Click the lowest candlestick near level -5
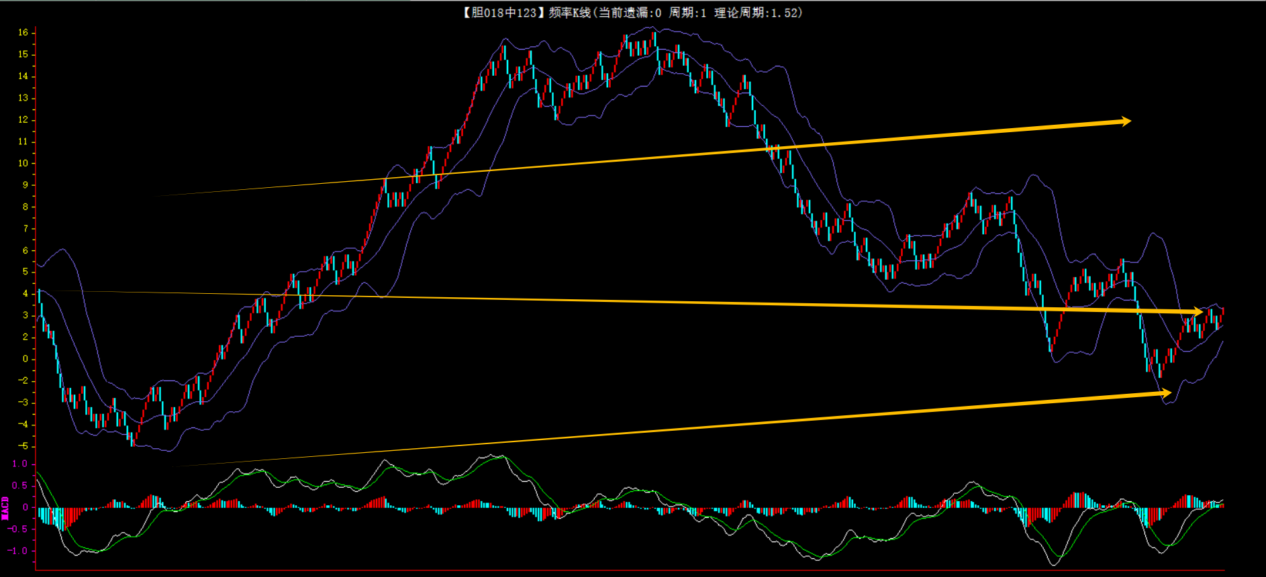 click(x=132, y=439)
